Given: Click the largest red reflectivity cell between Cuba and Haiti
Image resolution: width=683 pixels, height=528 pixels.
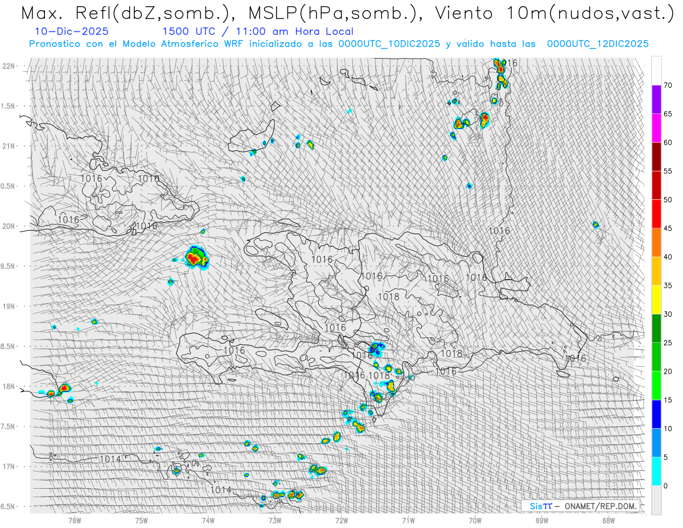Looking at the screenshot, I should click(196, 257).
